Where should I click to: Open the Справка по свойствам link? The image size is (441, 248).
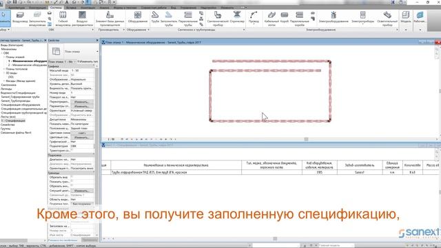pos(63,240)
